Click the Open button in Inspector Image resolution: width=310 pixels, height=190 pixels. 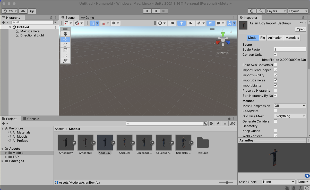300,29
